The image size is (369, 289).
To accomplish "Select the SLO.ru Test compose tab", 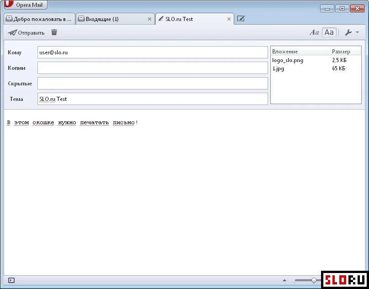I will pyautogui.click(x=195, y=19).
